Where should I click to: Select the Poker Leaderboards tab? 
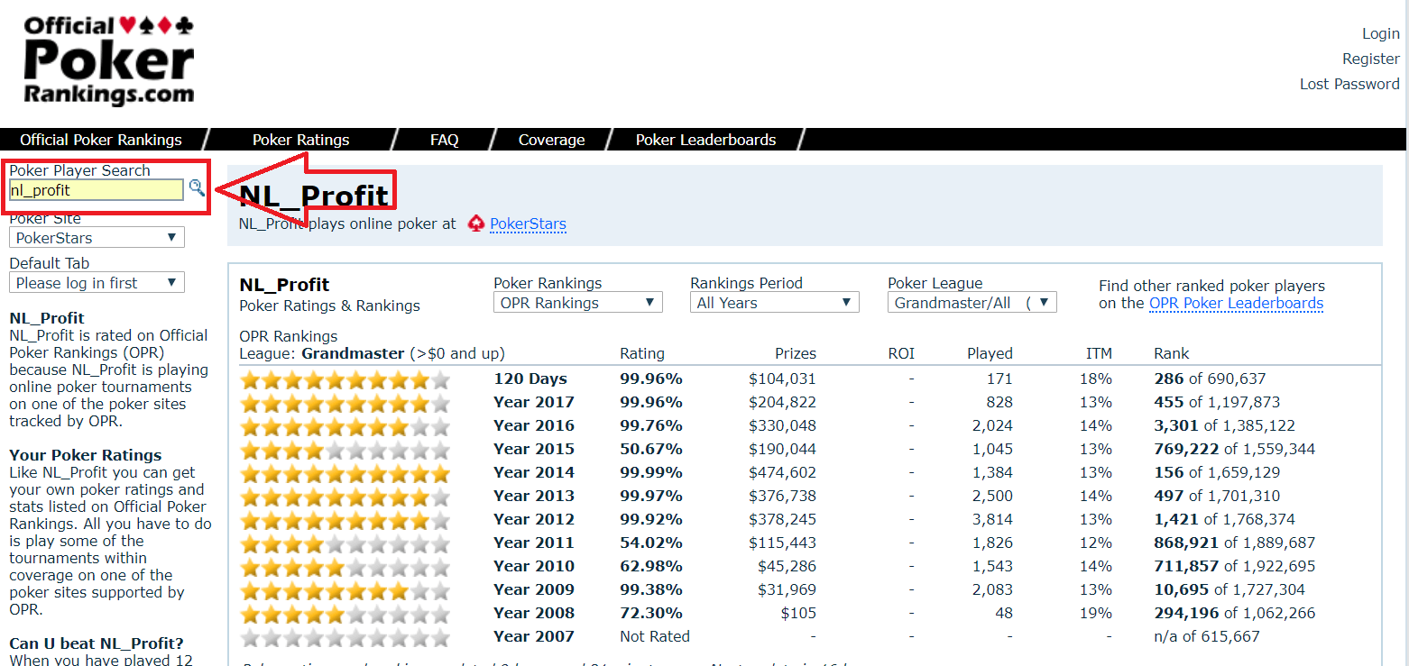(x=705, y=140)
